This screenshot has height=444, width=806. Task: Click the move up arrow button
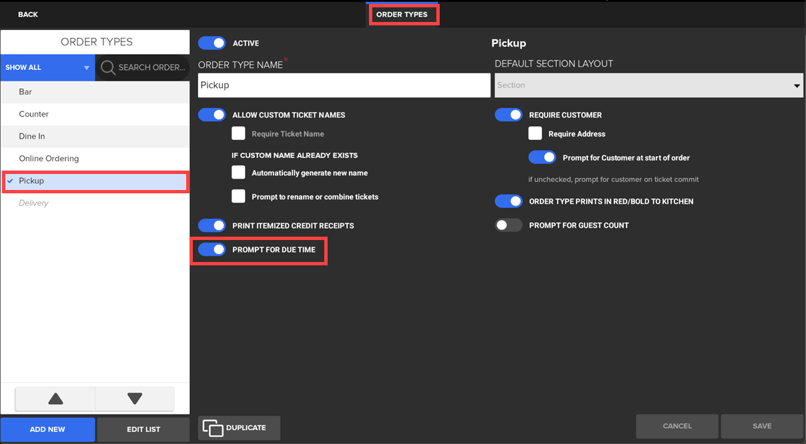(x=55, y=399)
